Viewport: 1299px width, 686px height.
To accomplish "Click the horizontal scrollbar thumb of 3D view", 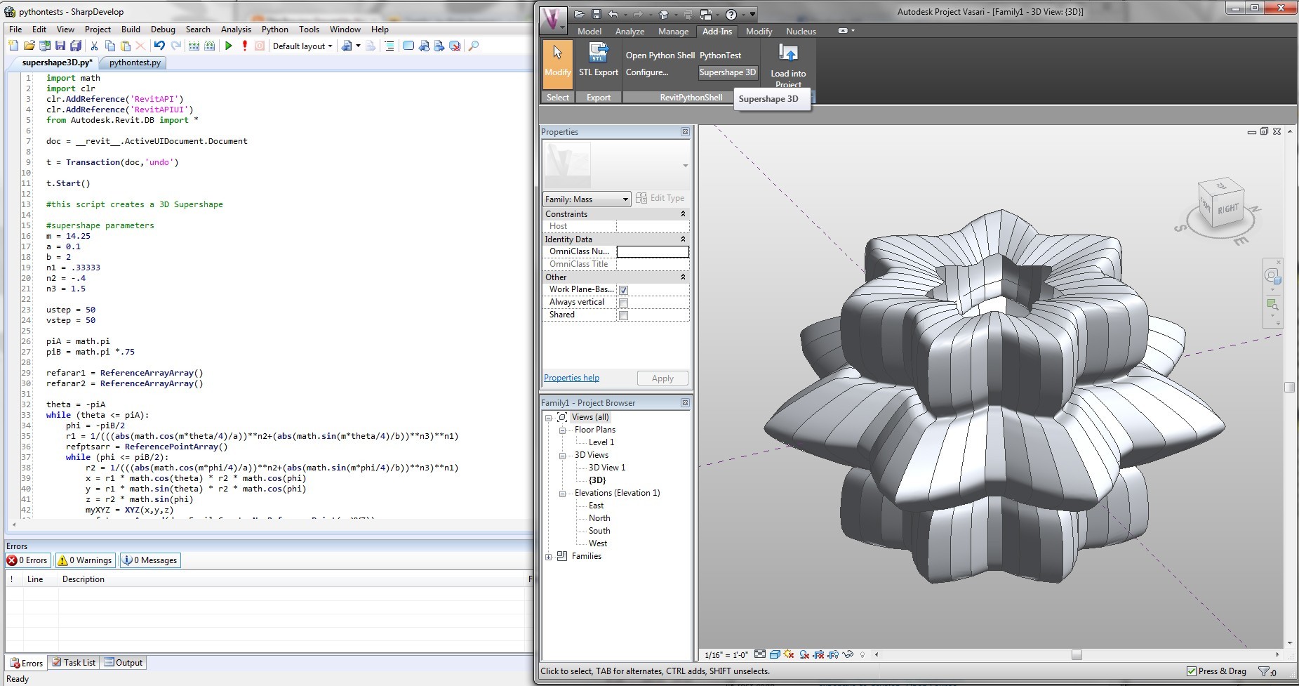I will [1077, 654].
